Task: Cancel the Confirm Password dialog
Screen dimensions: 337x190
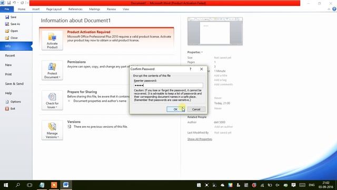Action: [196, 109]
